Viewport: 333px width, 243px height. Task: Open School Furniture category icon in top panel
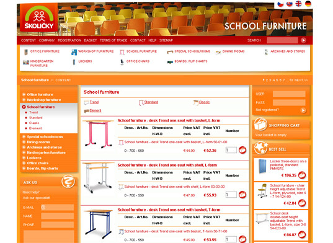click(122, 52)
